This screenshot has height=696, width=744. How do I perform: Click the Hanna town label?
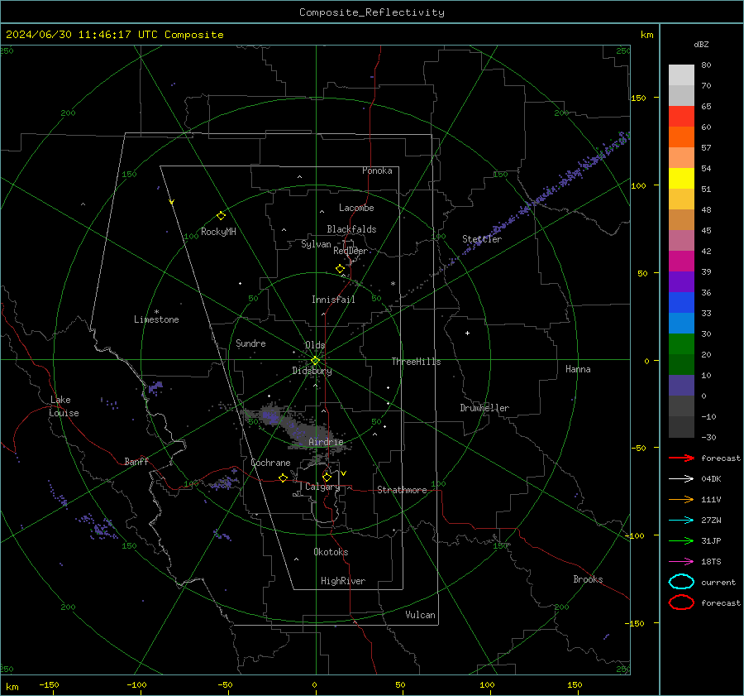578,369
